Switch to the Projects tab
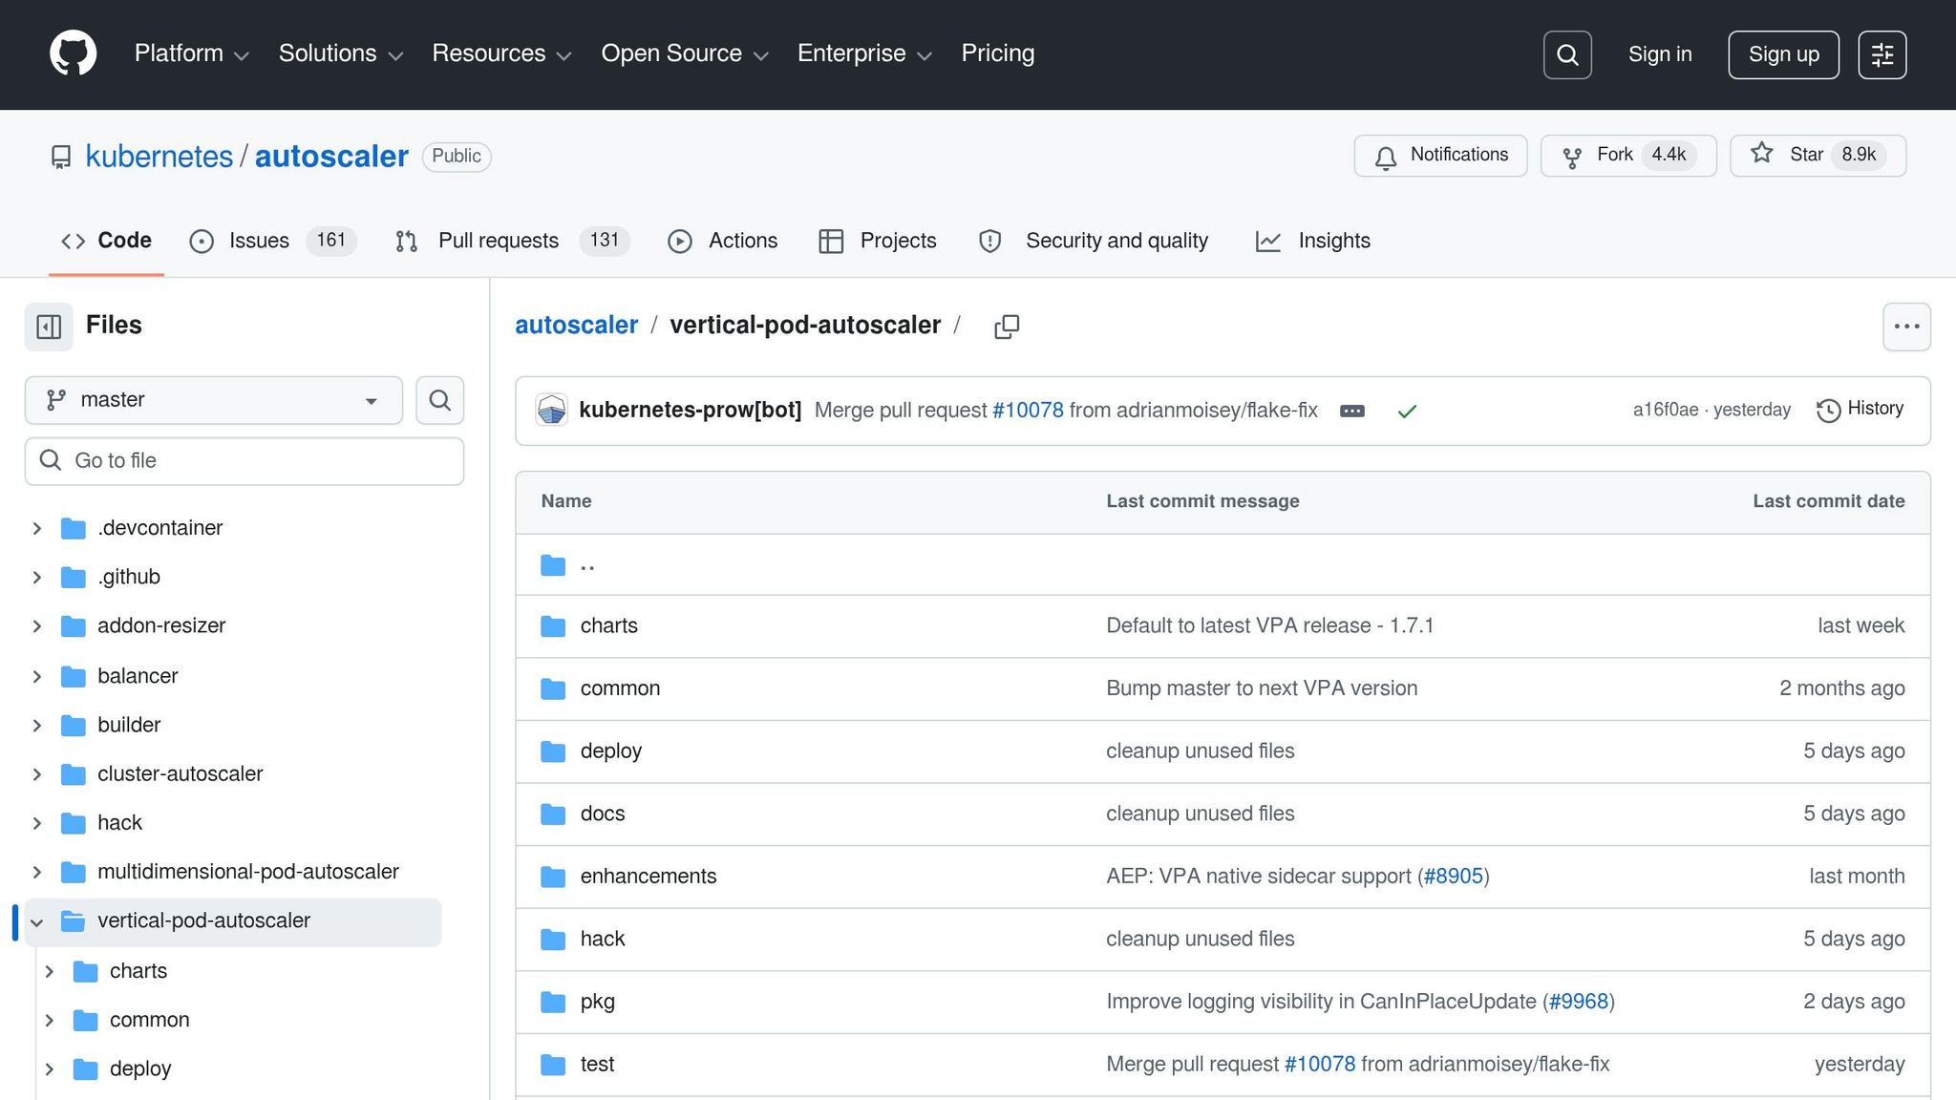The height and width of the screenshot is (1100, 1956). 878,241
